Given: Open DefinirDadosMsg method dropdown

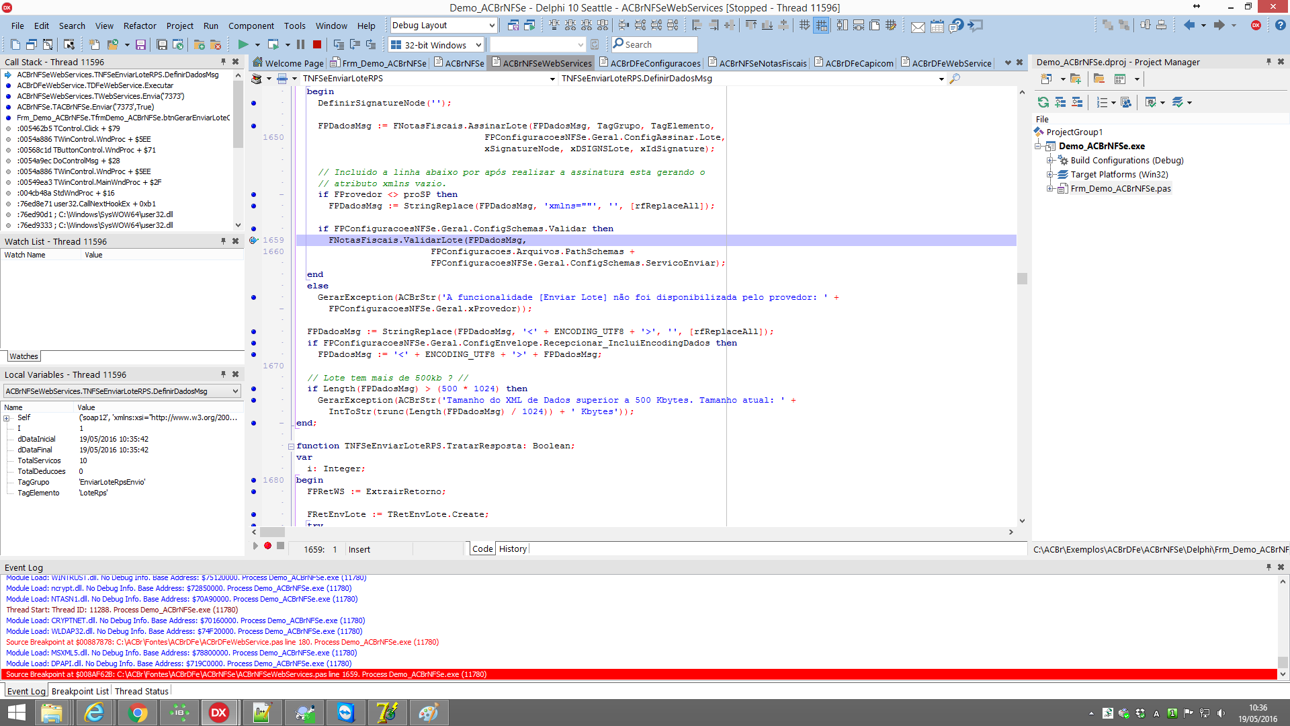Looking at the screenshot, I should pyautogui.click(x=941, y=79).
